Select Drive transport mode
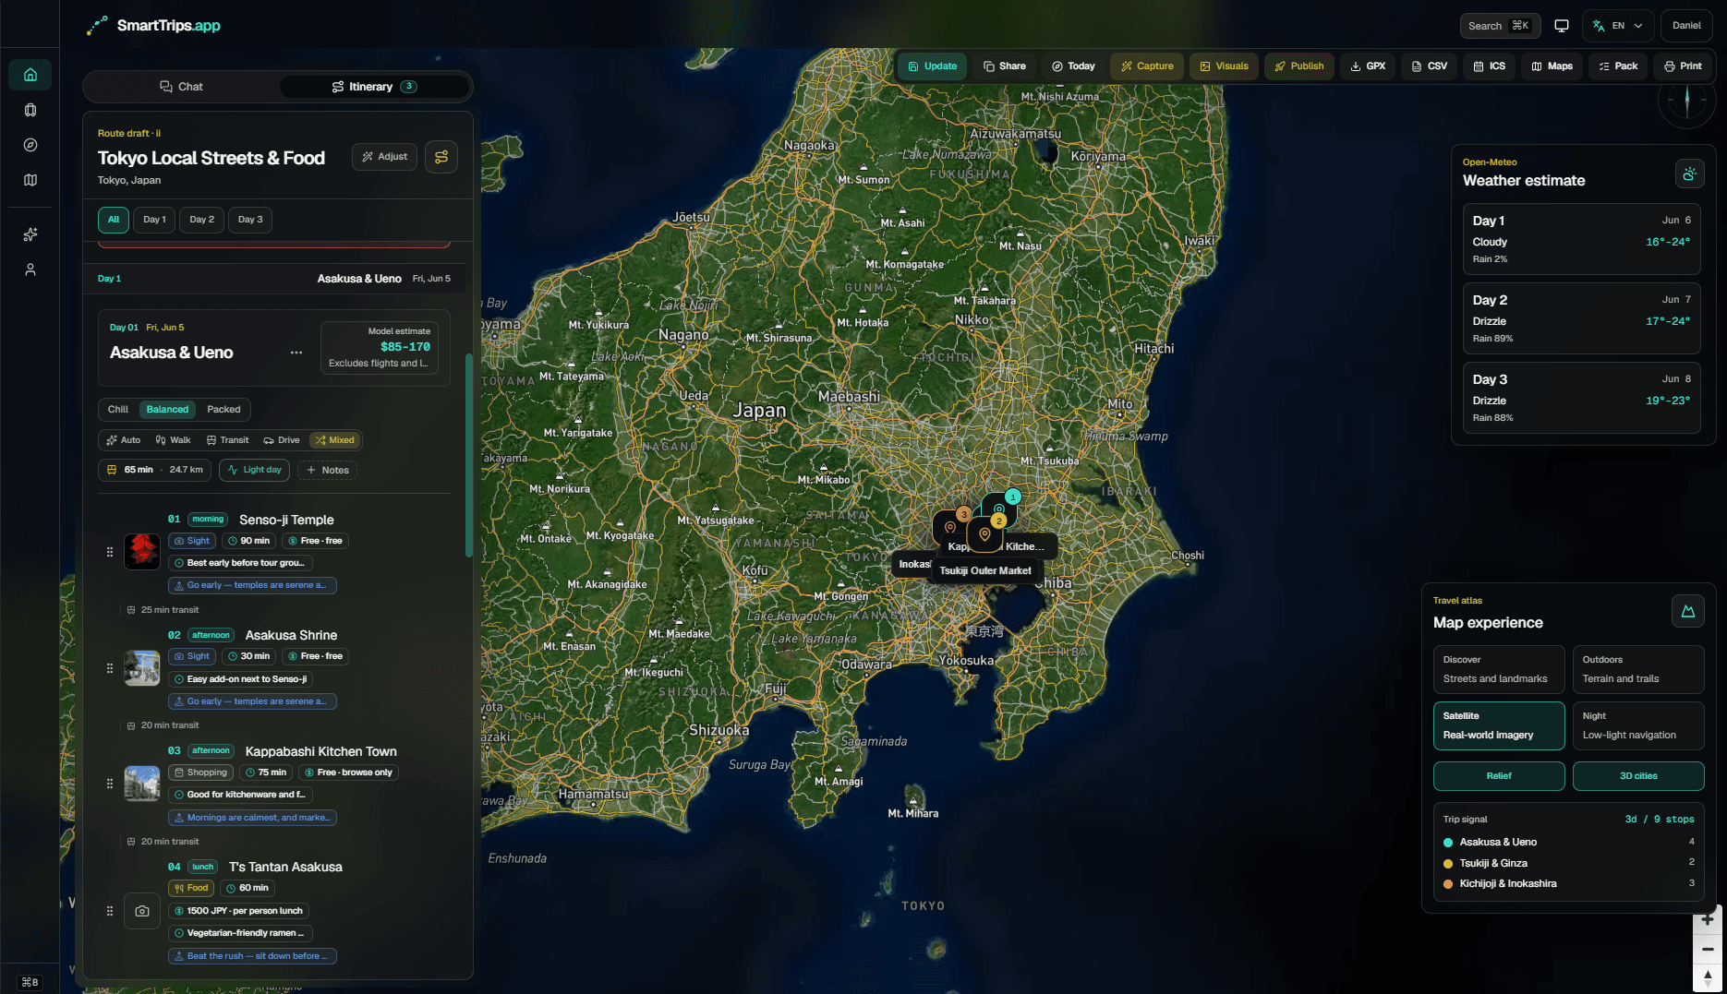The image size is (1727, 994). 282,440
